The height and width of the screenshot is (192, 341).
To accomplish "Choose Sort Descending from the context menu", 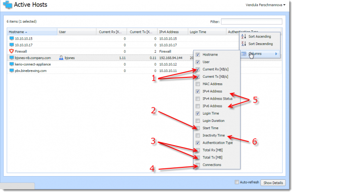I will point(261,44).
